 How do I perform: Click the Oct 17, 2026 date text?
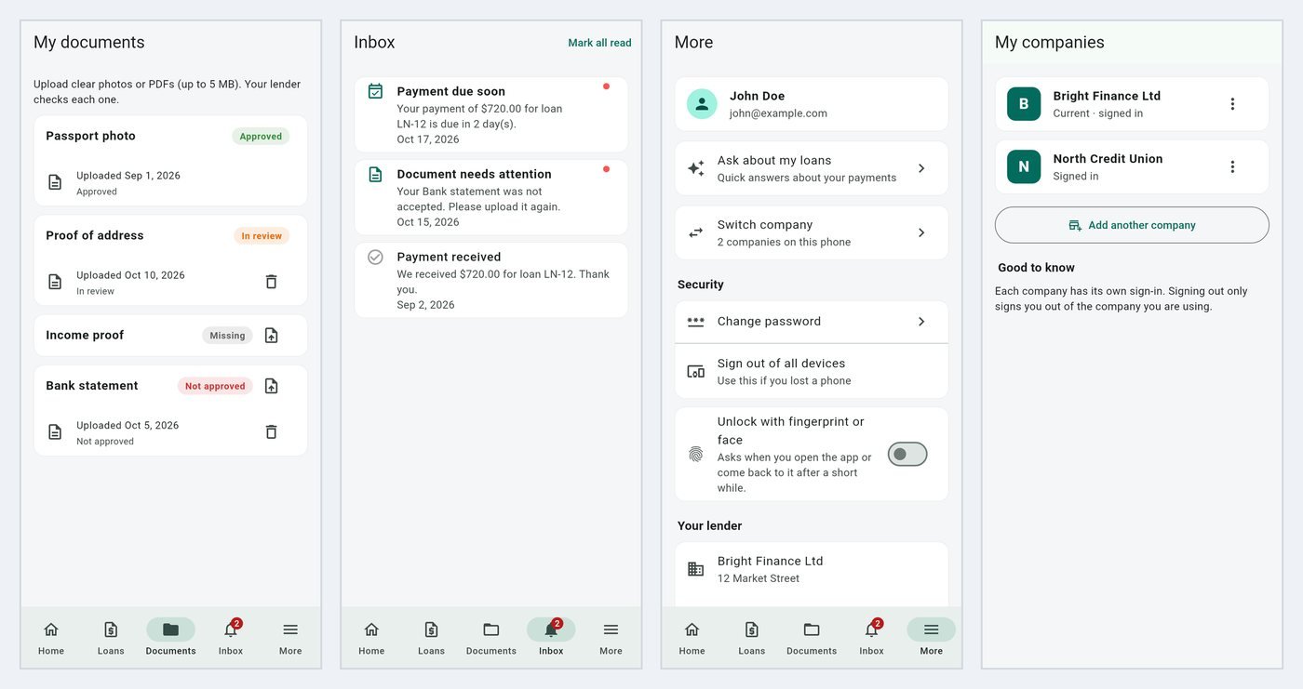(x=428, y=139)
